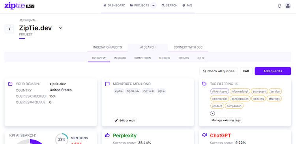Click the tag filtering help icon
Viewport: 296px width, 144px height.
[236, 84]
